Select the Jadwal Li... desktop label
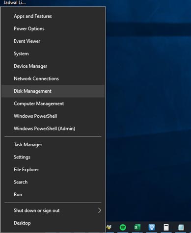Image resolution: width=191 pixels, height=233 pixels. [15, 2]
